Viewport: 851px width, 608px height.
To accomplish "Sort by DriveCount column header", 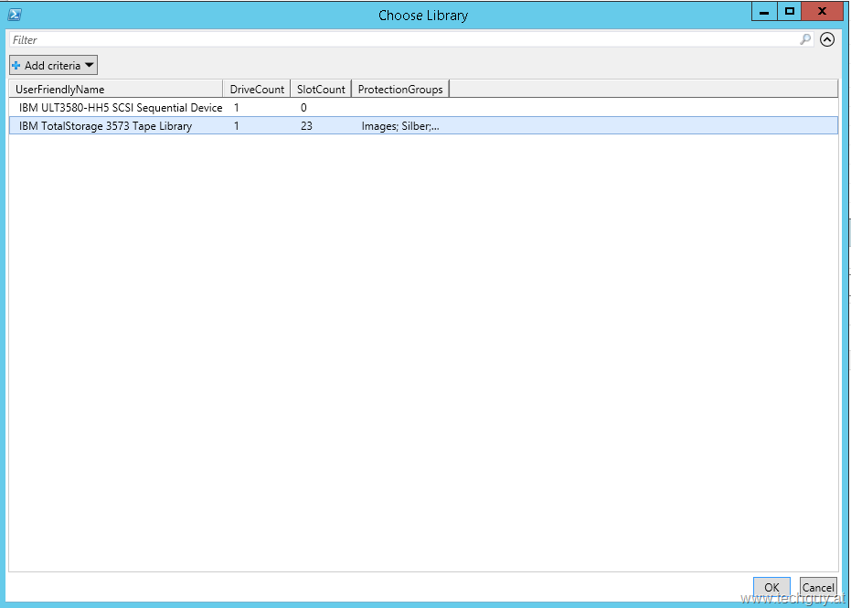I will tap(257, 90).
